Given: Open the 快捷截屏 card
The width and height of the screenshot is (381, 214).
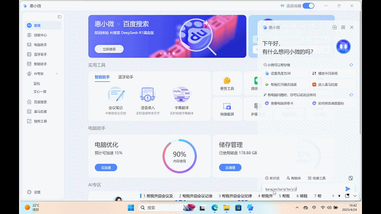Looking at the screenshot, I should point(227,109).
